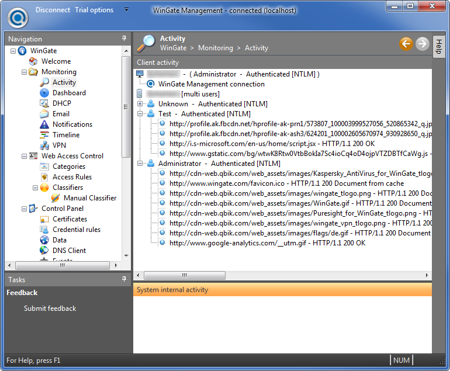Click the grey Forward arrow button
This screenshot has width=450, height=371.
coord(422,44)
